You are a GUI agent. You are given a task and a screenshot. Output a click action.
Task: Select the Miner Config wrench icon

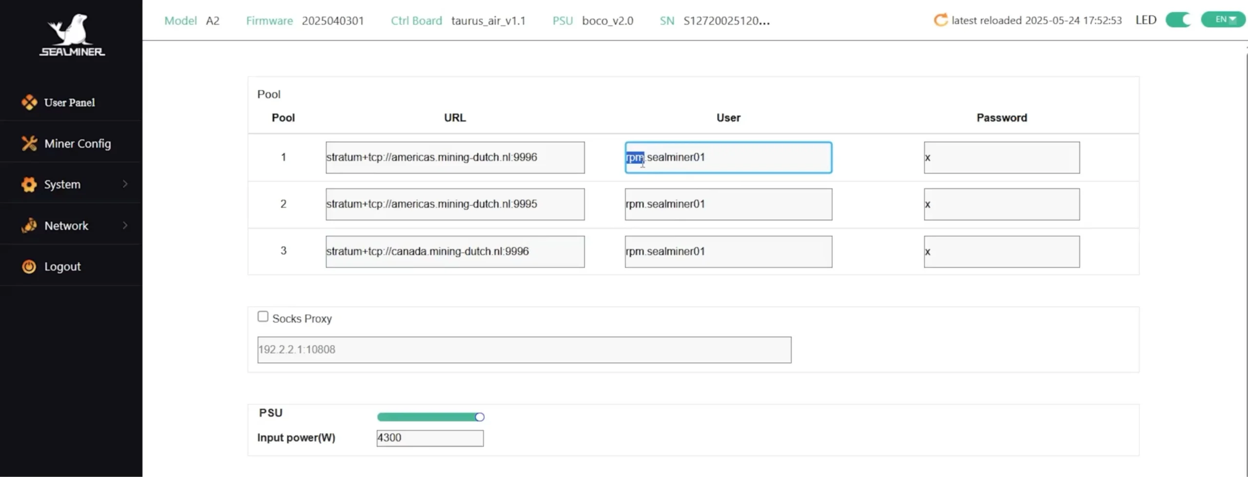[28, 143]
